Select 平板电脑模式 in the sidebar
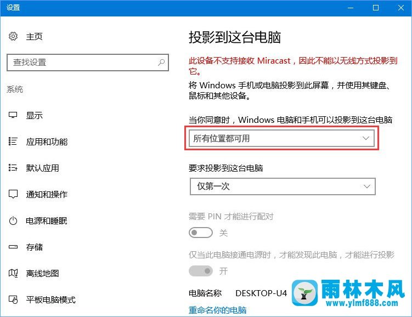This screenshot has width=412, height=317. pos(50,299)
